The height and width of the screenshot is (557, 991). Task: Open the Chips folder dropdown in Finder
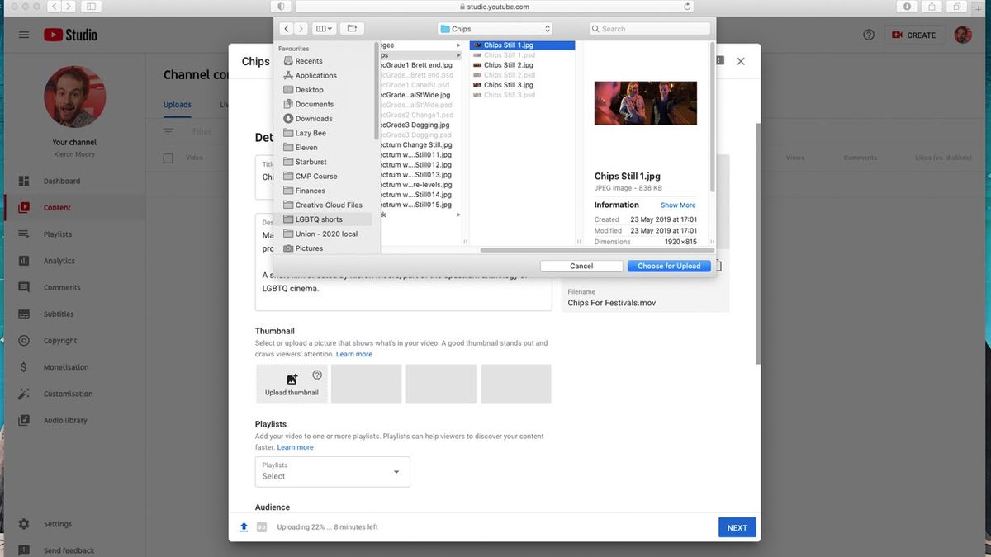[495, 27]
